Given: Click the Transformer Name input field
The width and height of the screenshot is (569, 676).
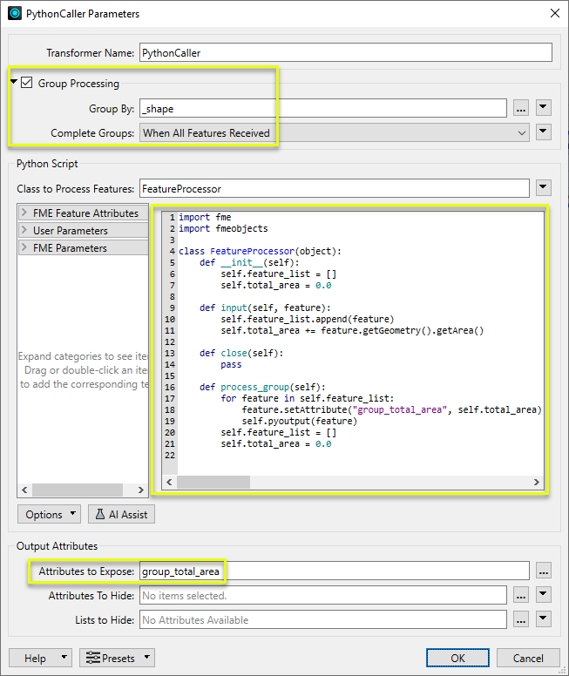Looking at the screenshot, I should click(346, 52).
